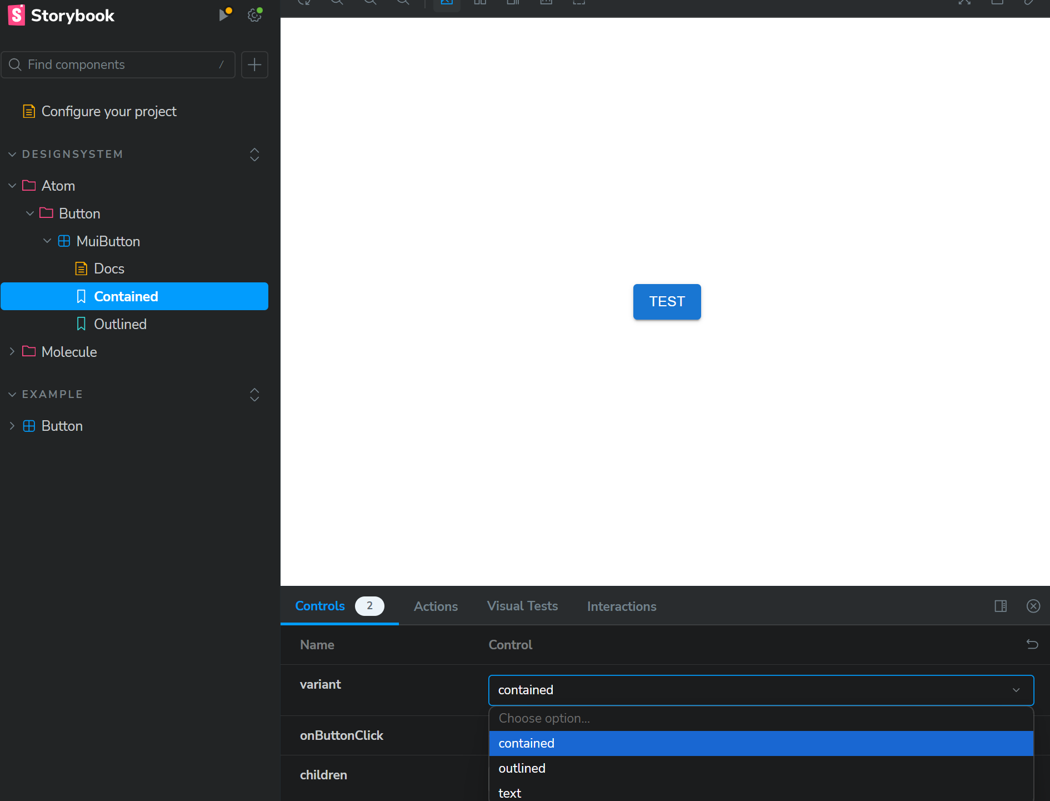Reset controls with the undo icon

pyautogui.click(x=1032, y=644)
